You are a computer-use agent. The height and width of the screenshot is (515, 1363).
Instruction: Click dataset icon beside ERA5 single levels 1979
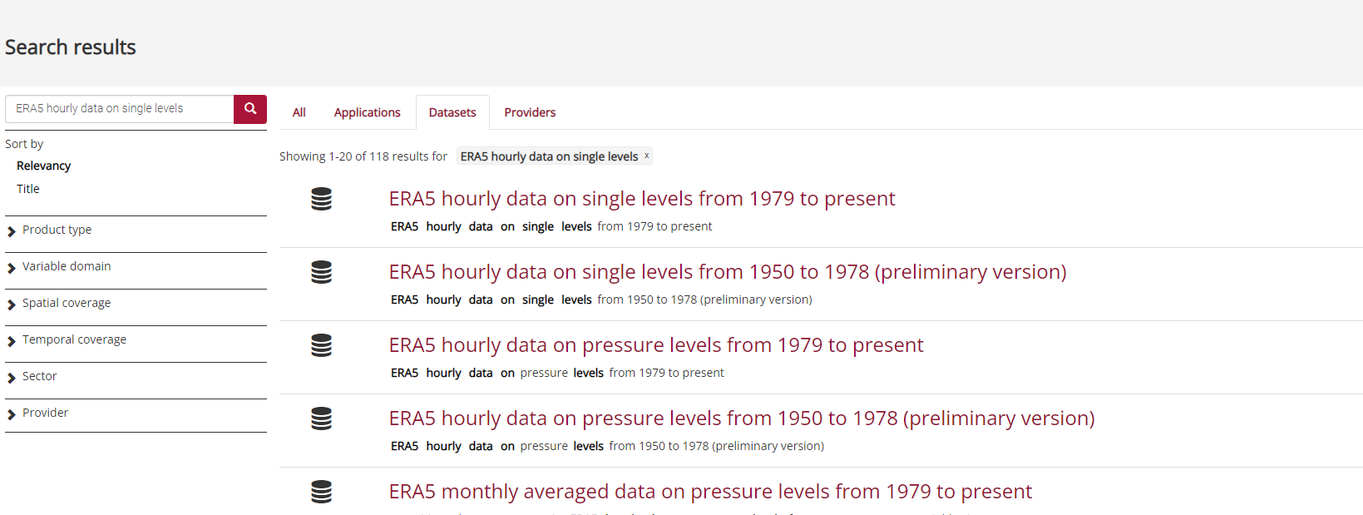321,199
